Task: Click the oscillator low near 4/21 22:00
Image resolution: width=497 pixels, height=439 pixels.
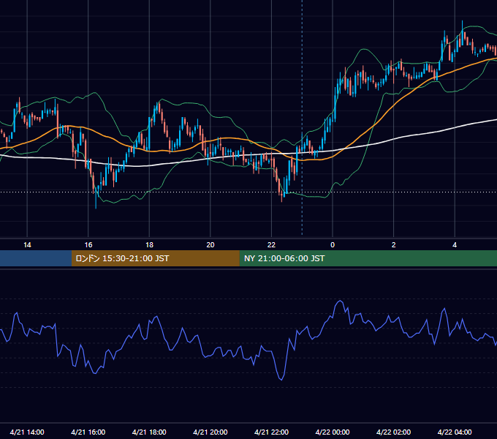Action: click(281, 379)
